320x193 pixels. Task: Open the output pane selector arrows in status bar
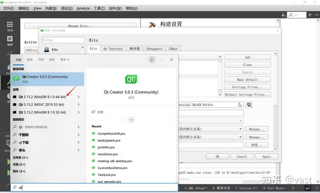[x=293, y=188]
